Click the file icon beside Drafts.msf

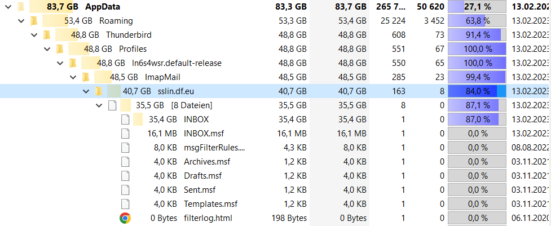point(125,176)
